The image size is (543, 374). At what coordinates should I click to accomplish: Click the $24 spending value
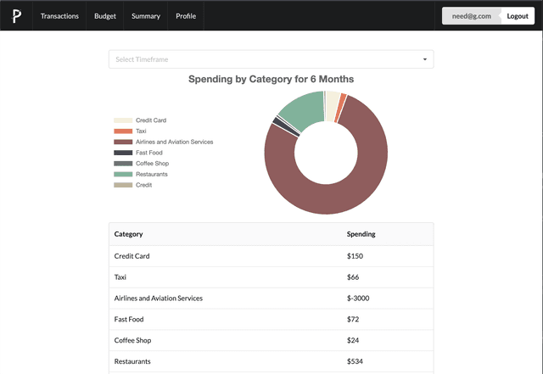tap(353, 340)
